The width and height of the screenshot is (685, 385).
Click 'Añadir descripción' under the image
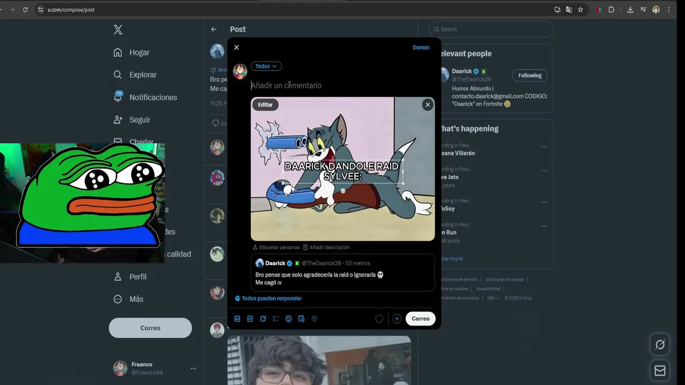(326, 248)
